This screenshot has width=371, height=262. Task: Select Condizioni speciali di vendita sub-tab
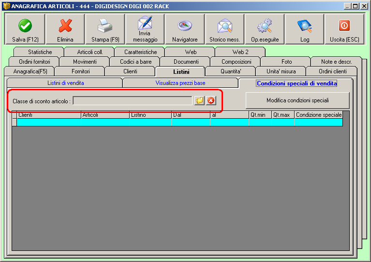[297, 83]
